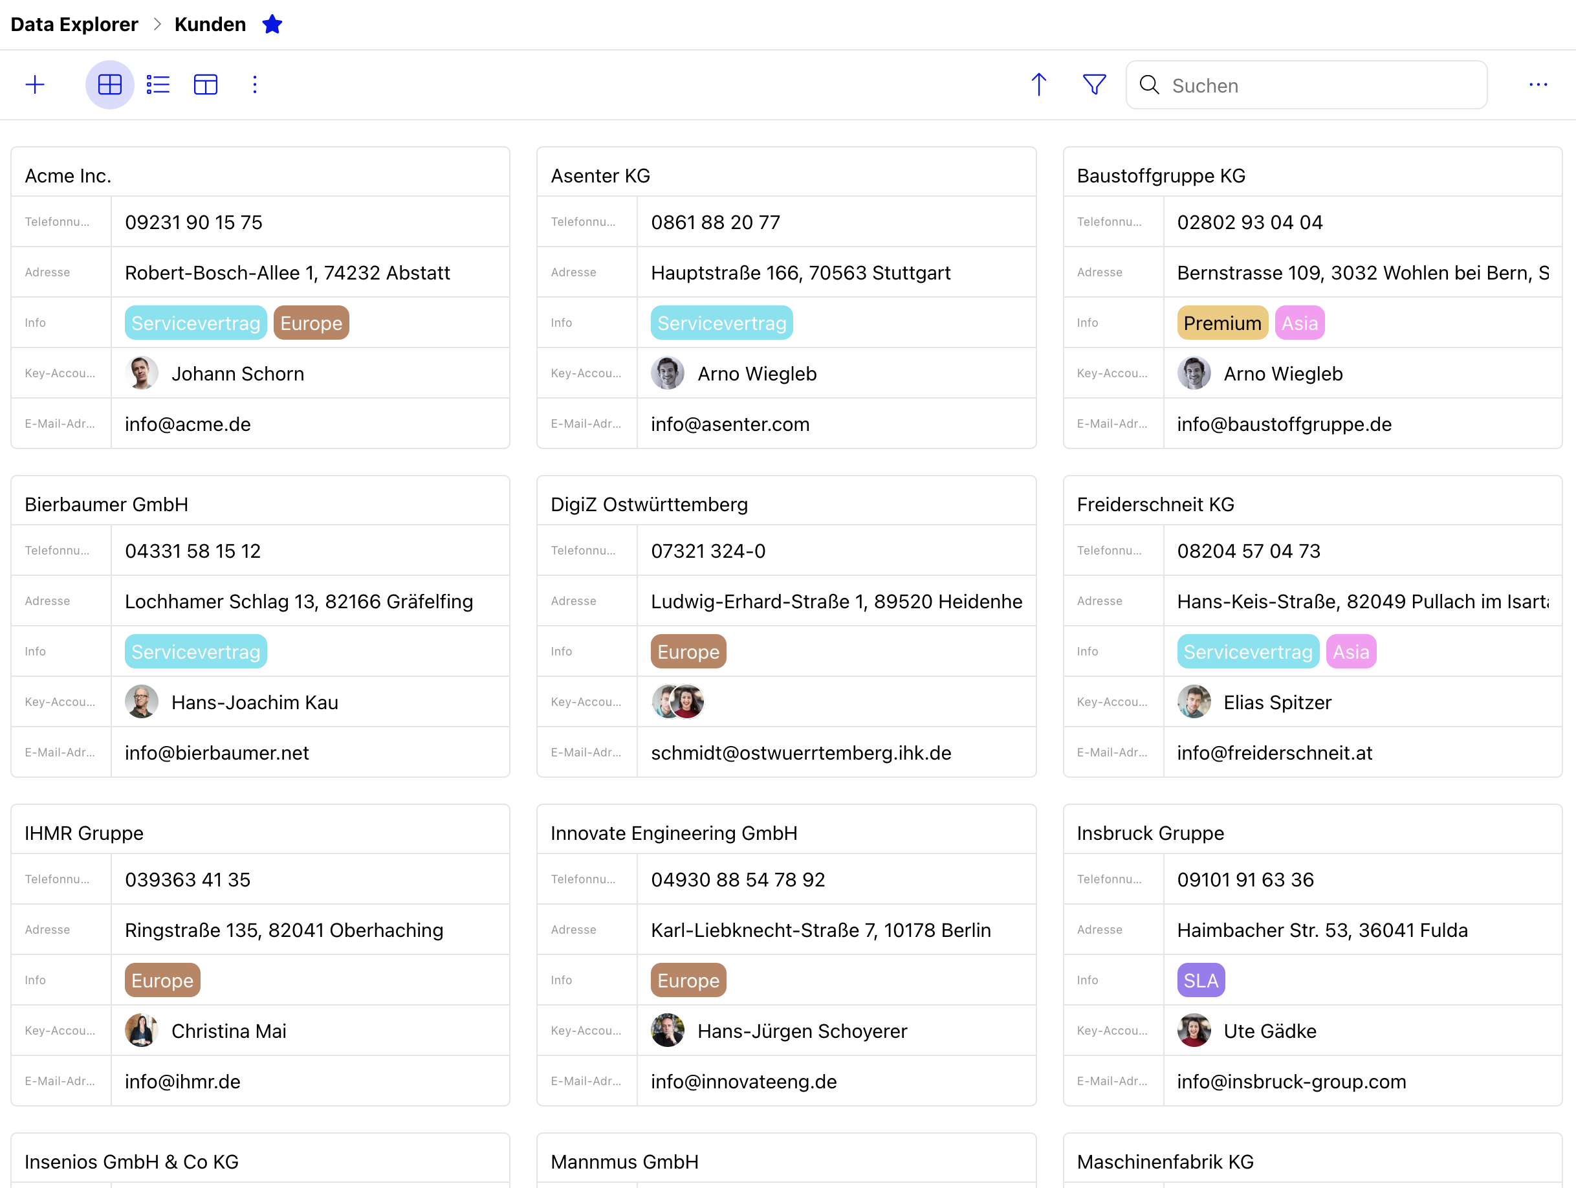This screenshot has height=1188, width=1576.
Task: Open the vertical three-dot view options
Action: pos(254,85)
